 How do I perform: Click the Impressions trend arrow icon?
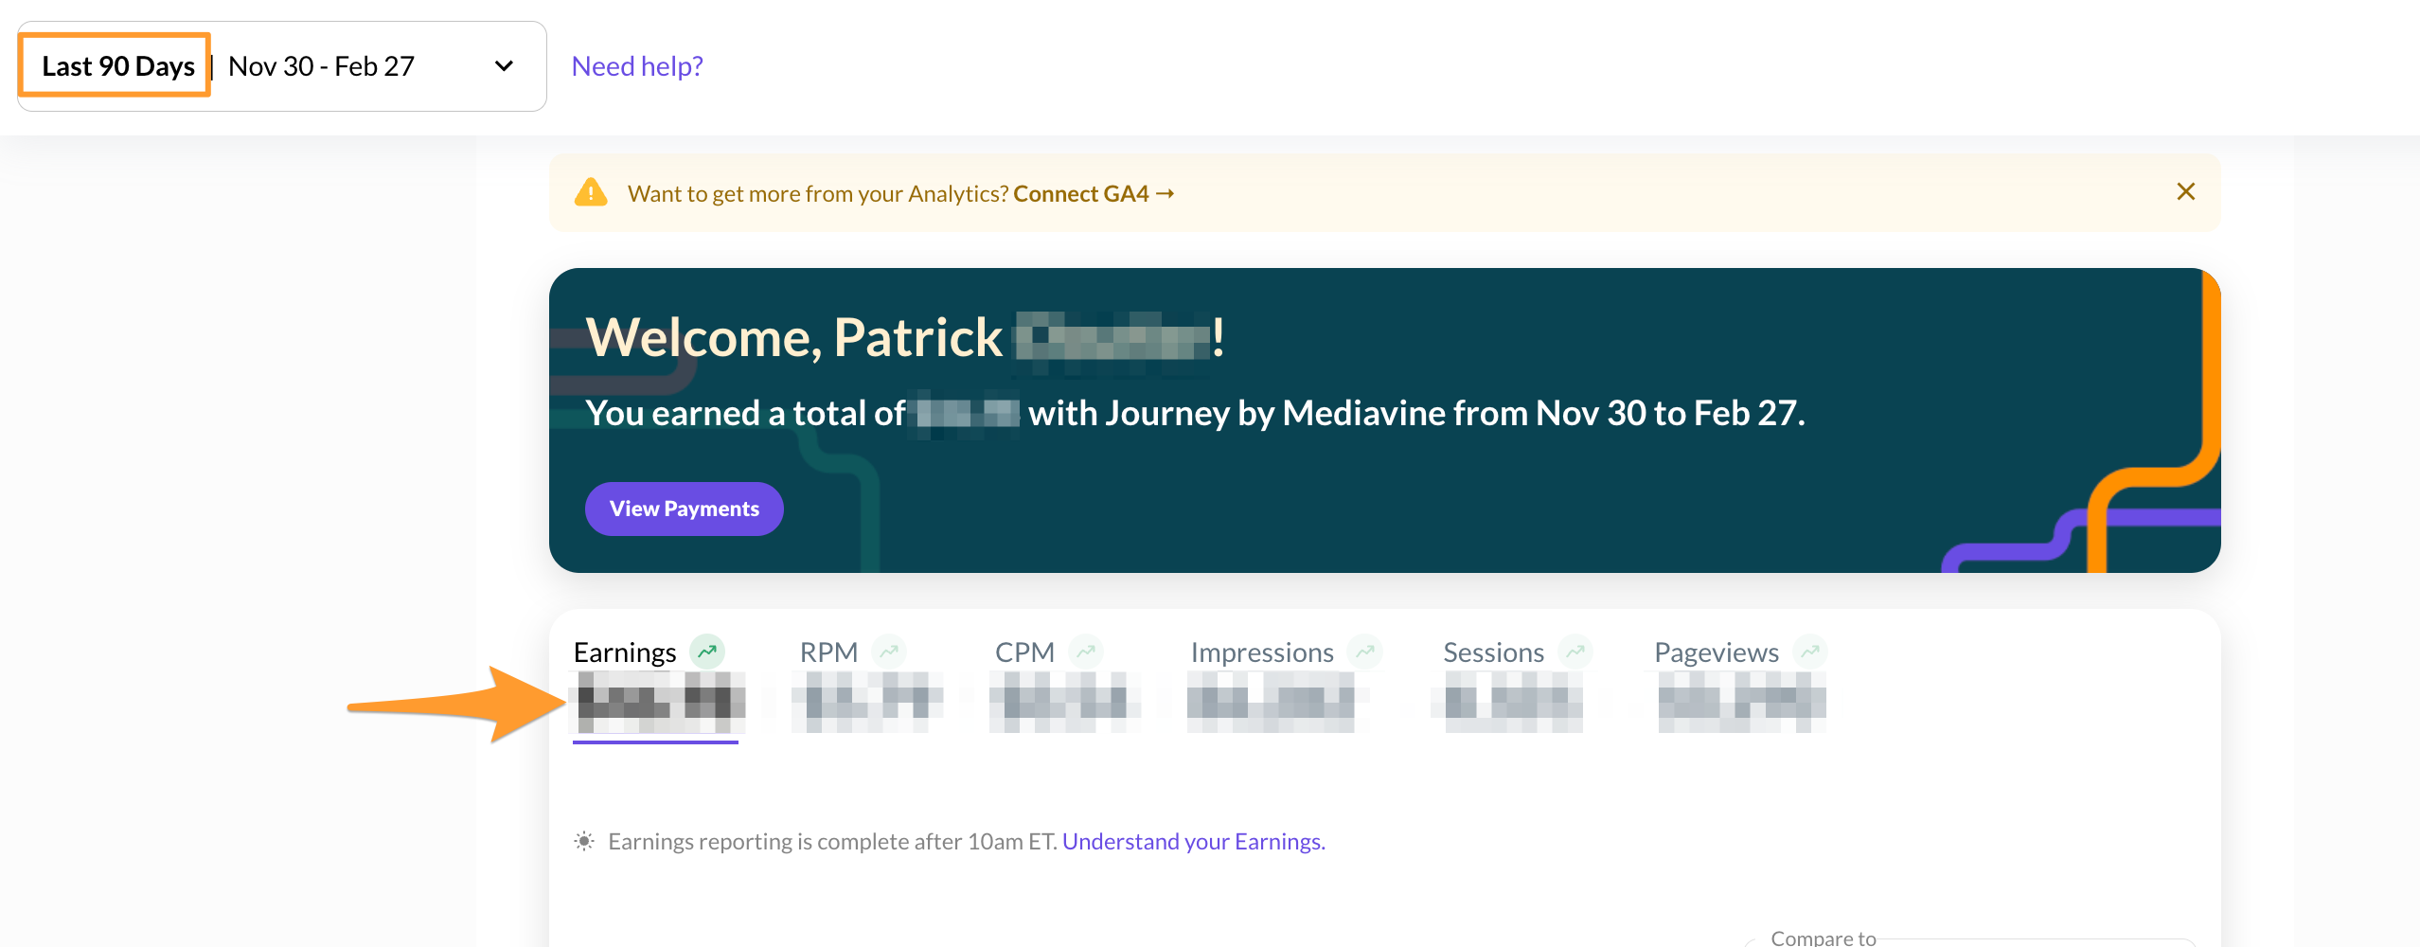pyautogui.click(x=1364, y=652)
